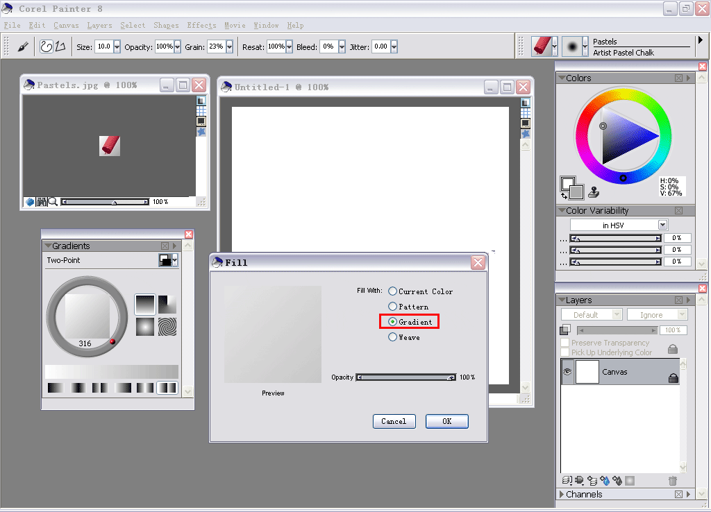Click Cancel in the Fill dialog
The height and width of the screenshot is (512, 711).
point(394,421)
